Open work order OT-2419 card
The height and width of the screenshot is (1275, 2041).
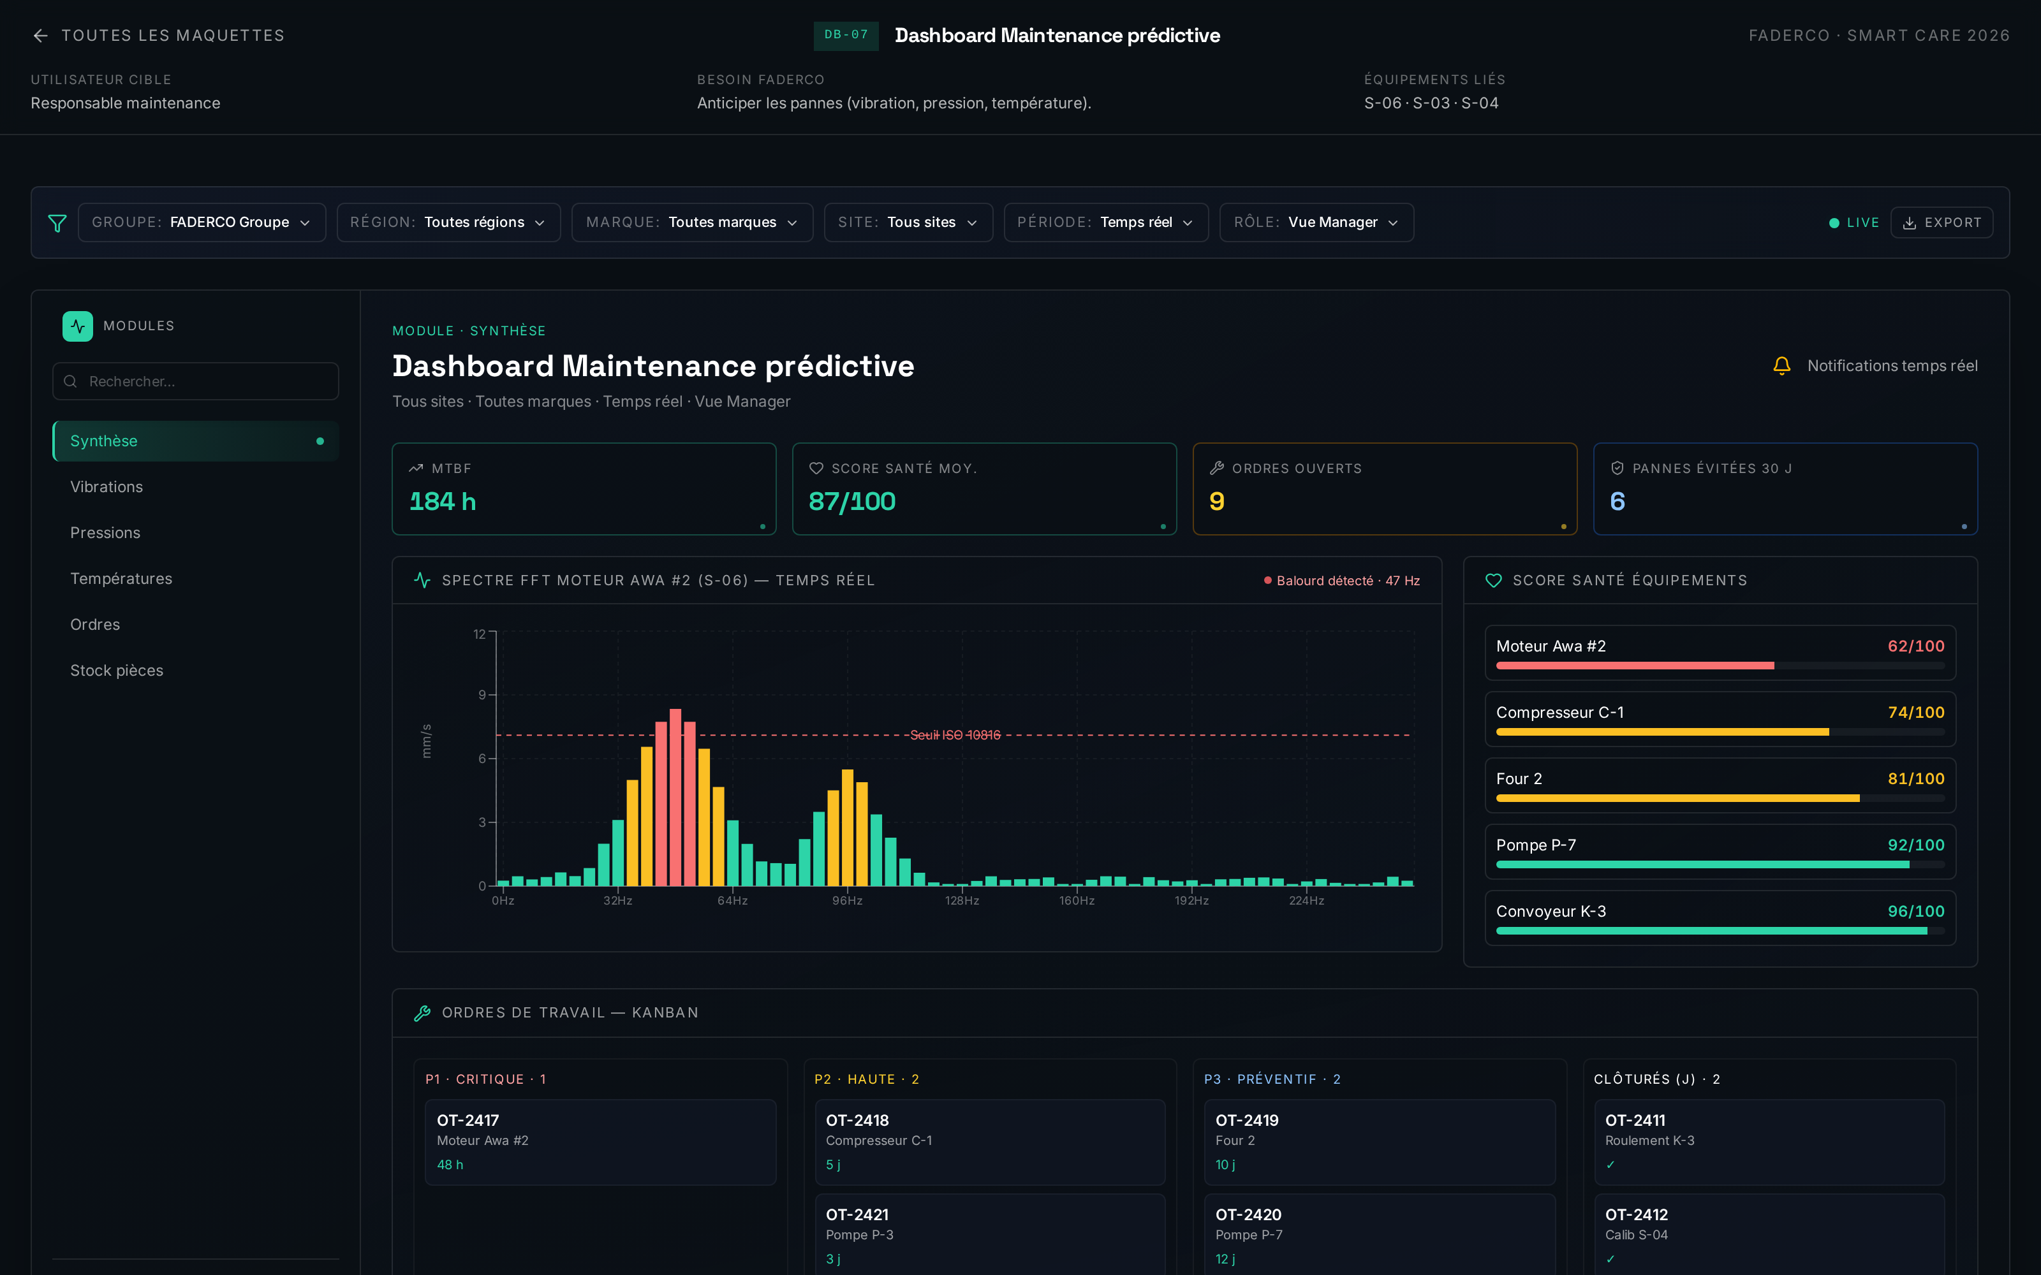1380,1142
